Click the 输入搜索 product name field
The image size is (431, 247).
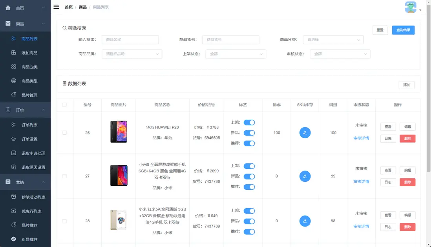[130, 40]
